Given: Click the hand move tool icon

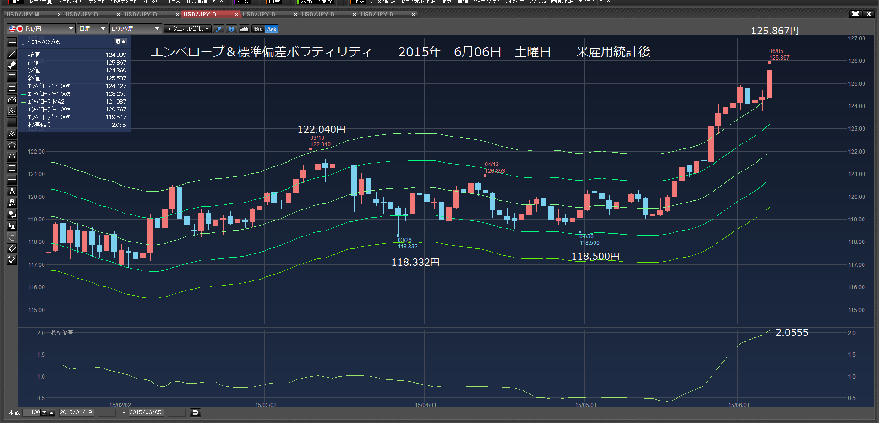Looking at the screenshot, I should click(x=12, y=237).
